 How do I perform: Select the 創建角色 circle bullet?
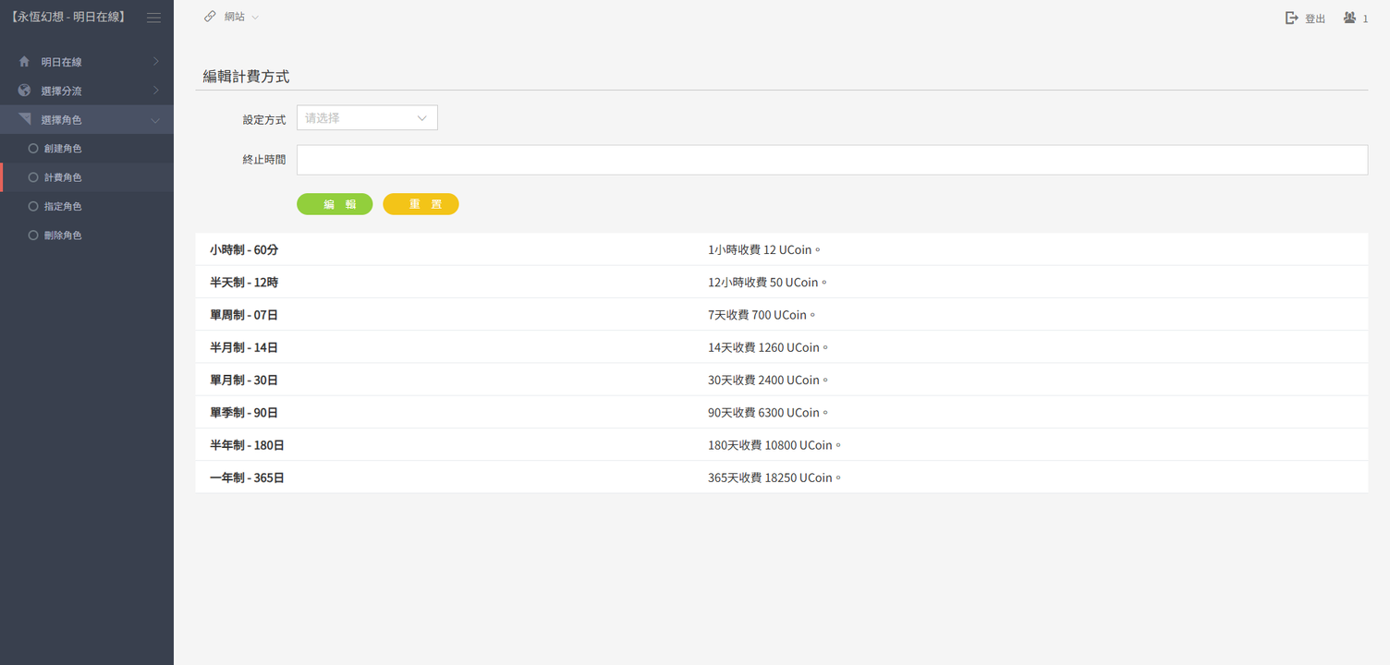point(33,149)
